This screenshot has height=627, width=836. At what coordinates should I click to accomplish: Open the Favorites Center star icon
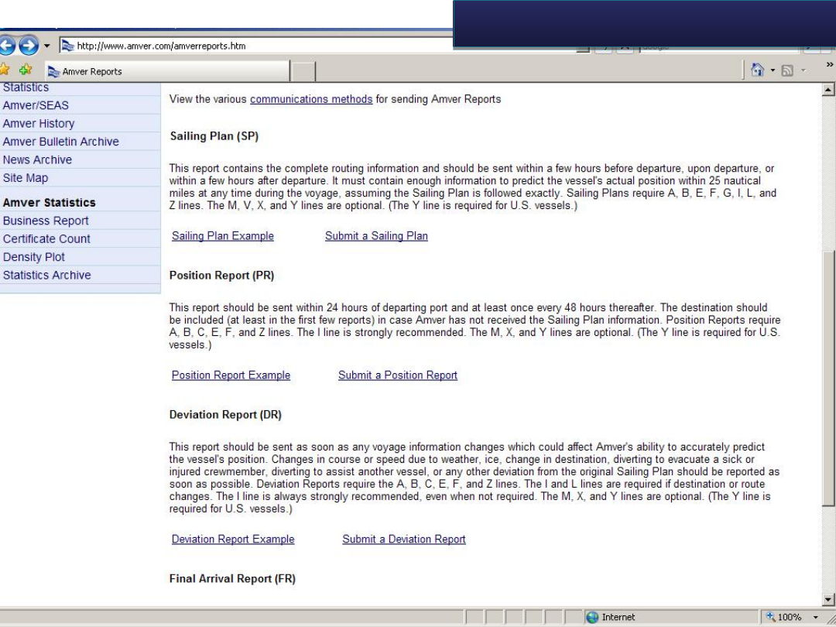(x=5, y=70)
